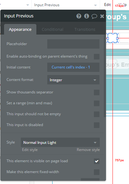129x184 pixels.
Task: Open the help question-mark icon in Input Previous panel
Action: click(x=79, y=16)
